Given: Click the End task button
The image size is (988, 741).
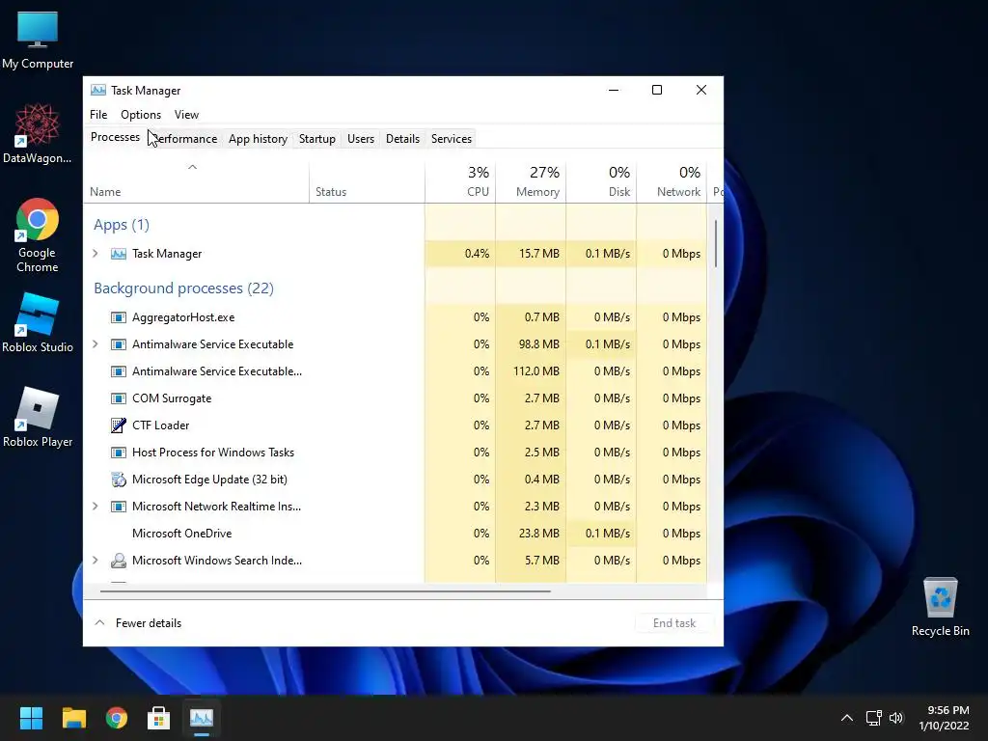Looking at the screenshot, I should pyautogui.click(x=674, y=623).
